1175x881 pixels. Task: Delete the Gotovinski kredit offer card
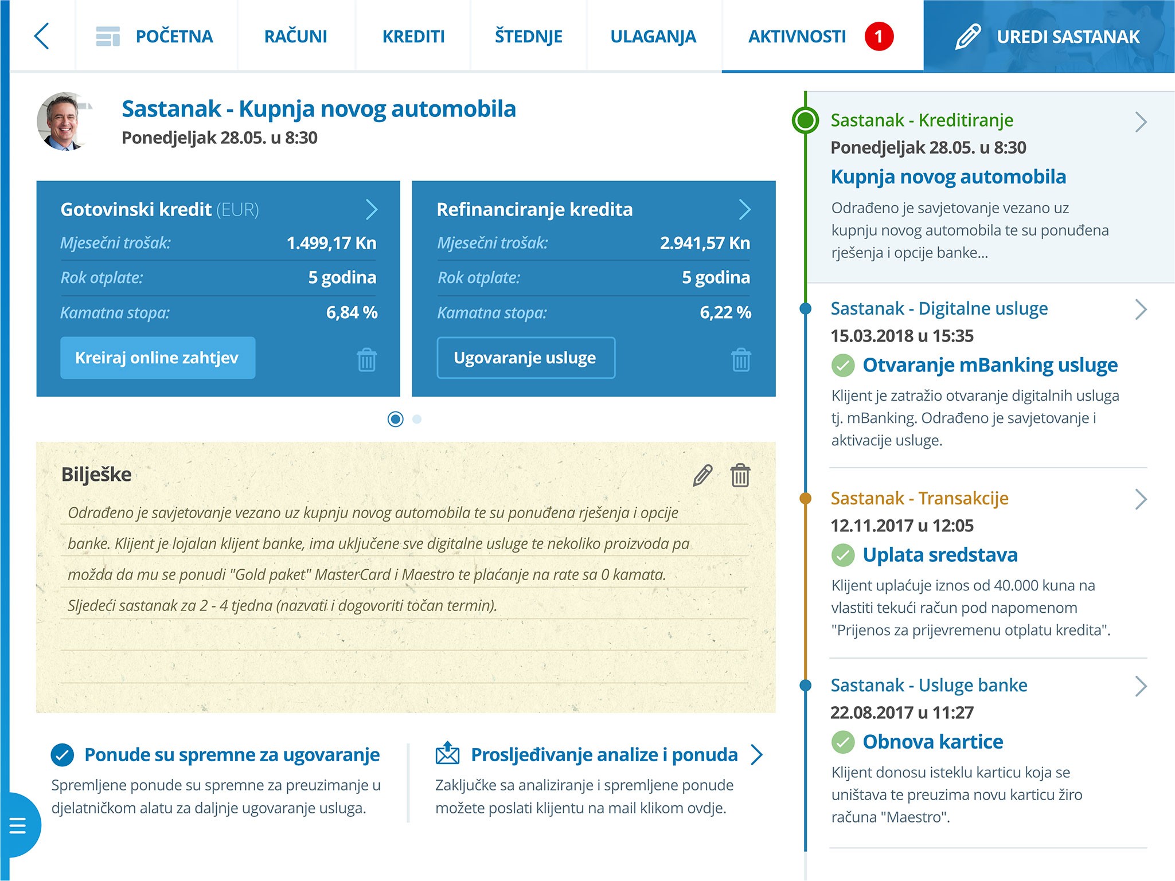point(366,360)
